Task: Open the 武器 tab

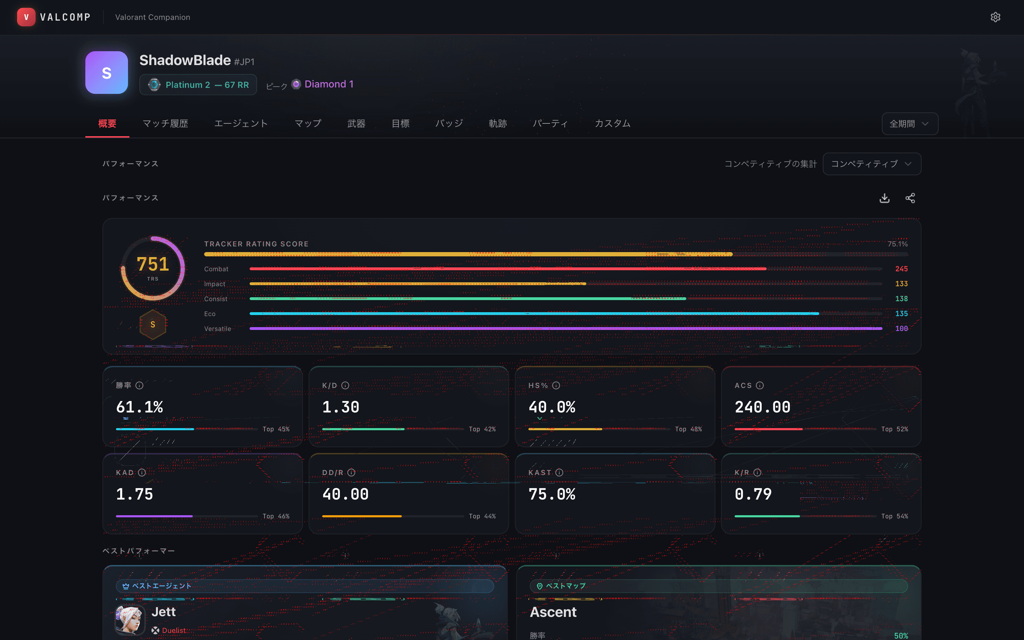Action: click(356, 124)
